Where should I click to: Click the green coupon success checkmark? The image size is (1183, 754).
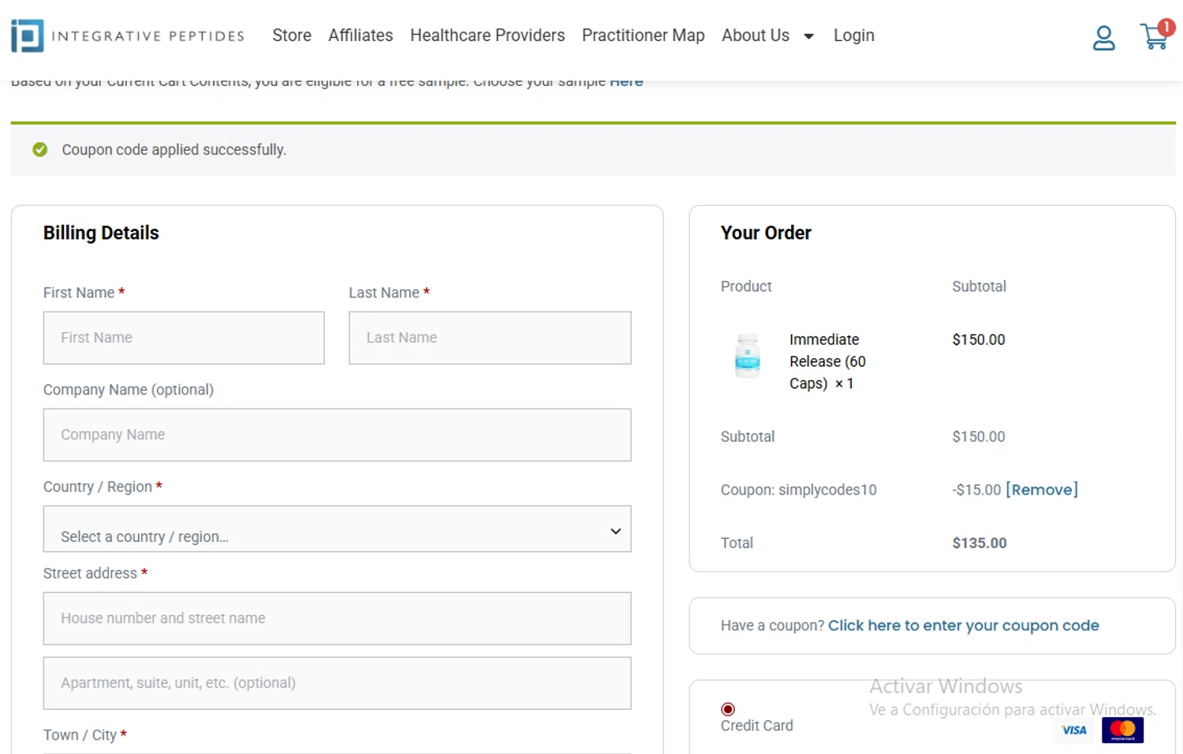click(x=40, y=150)
